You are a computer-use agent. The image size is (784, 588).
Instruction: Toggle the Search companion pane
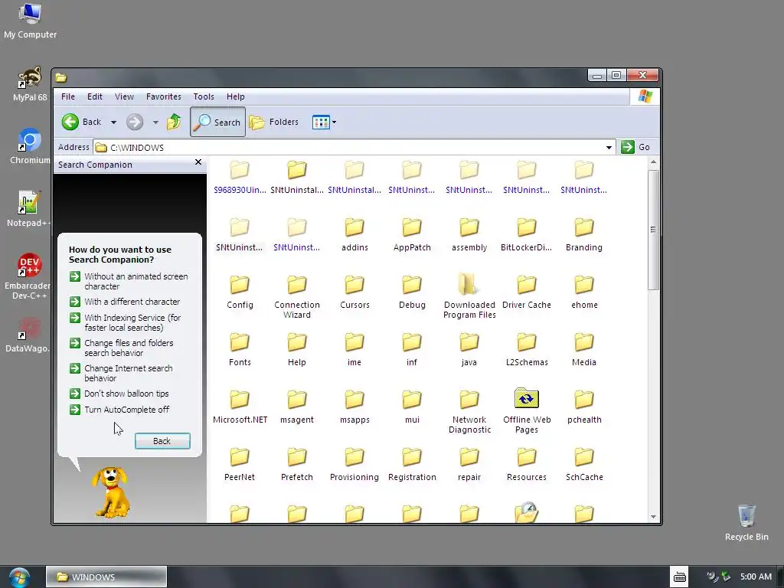pos(217,122)
